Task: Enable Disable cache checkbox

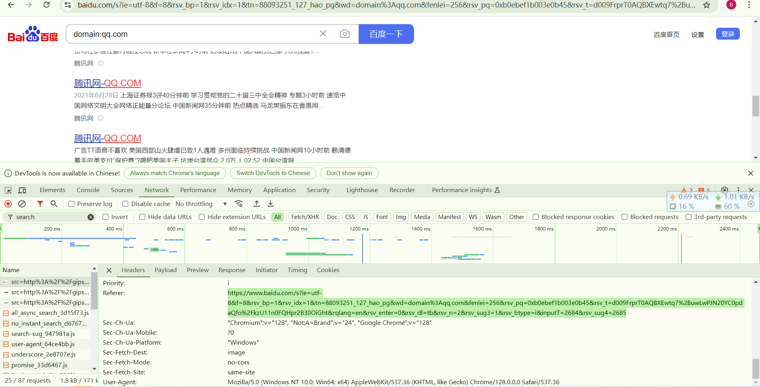Action: click(x=125, y=204)
